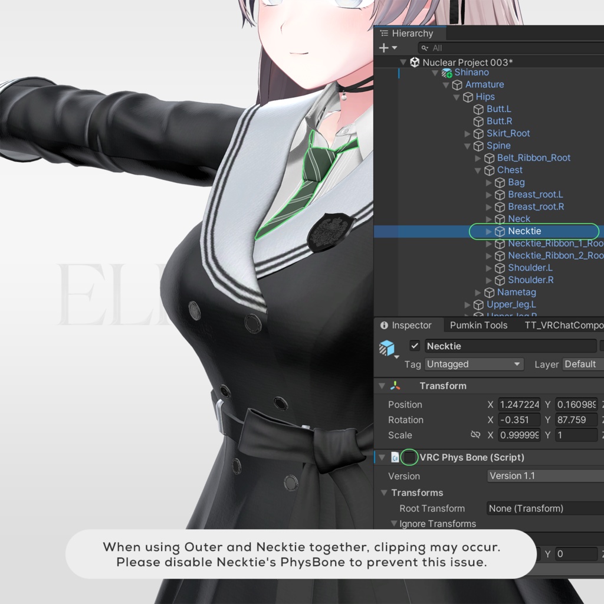Collapse the Transforms section
604x604 pixels.
(384, 493)
